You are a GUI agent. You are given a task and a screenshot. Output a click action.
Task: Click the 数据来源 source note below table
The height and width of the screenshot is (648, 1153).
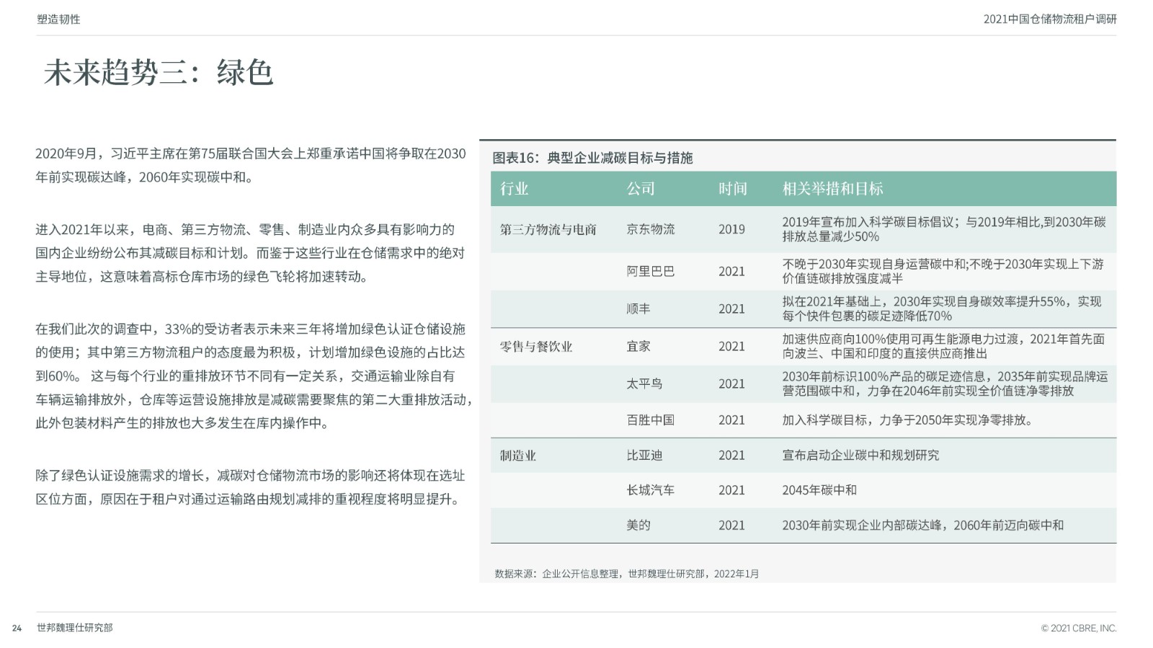coord(627,574)
